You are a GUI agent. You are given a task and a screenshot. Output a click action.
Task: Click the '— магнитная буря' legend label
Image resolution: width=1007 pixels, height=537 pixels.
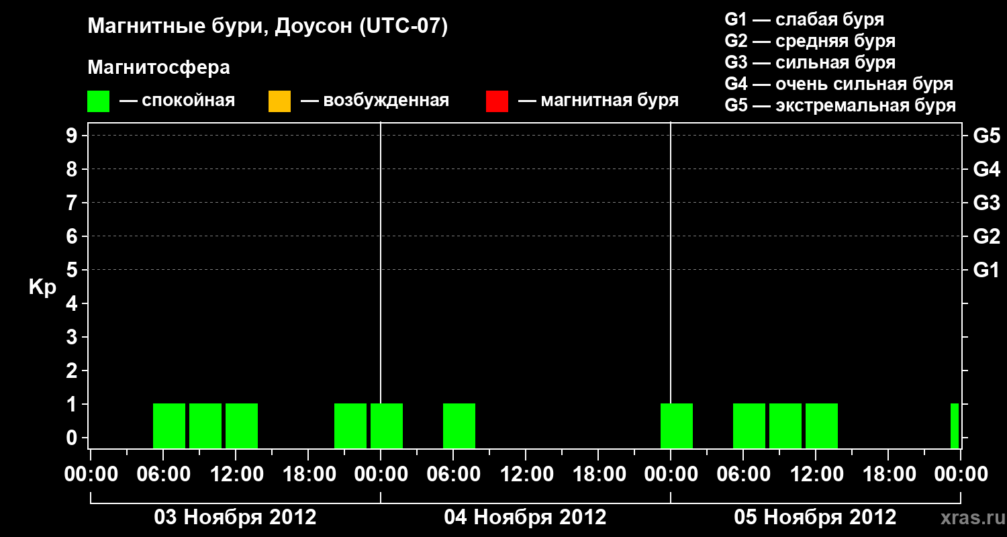tap(598, 101)
